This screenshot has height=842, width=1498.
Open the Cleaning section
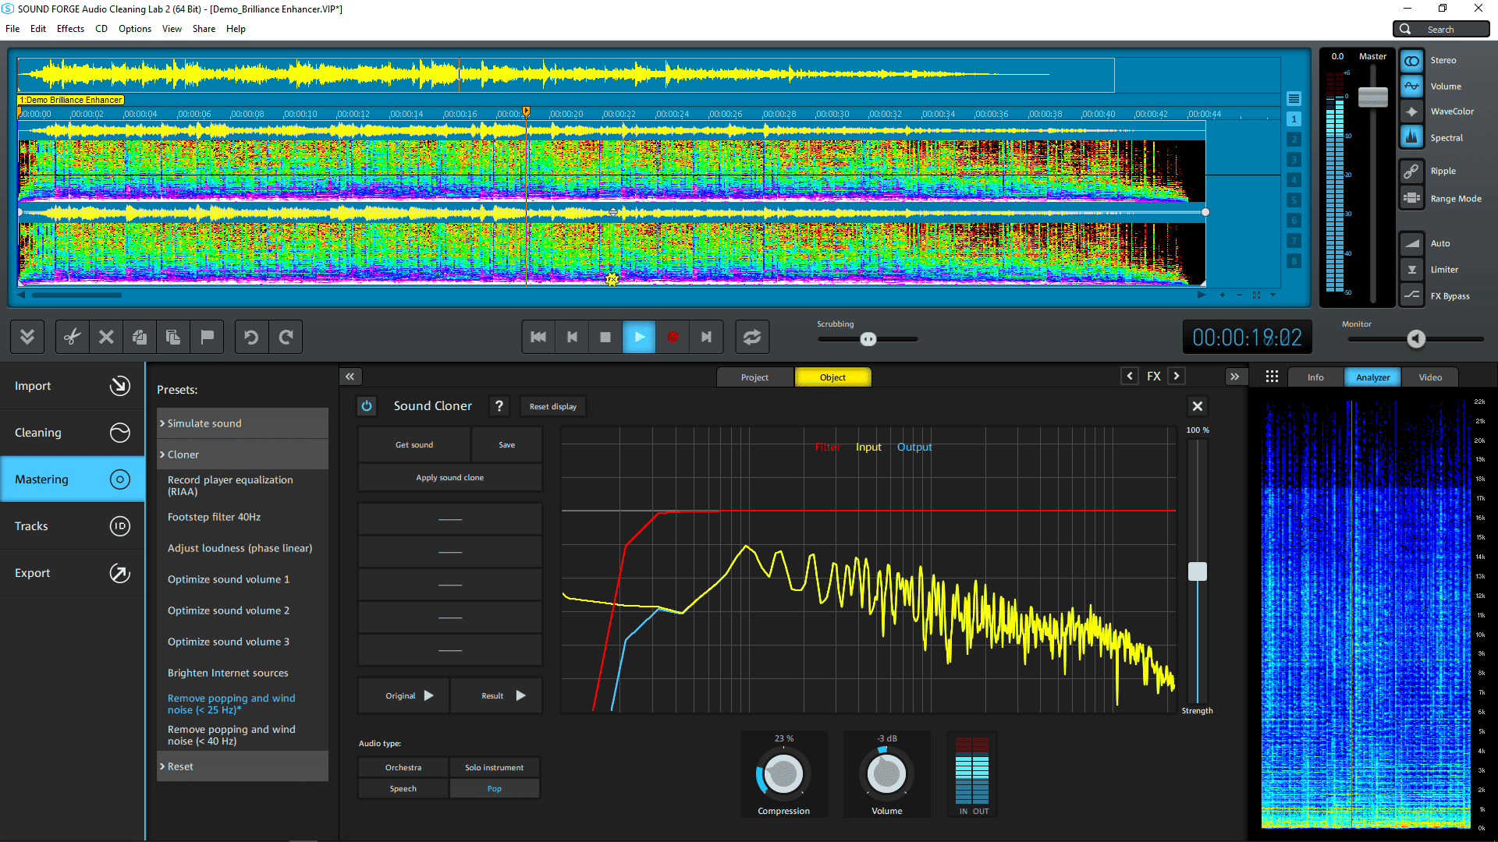pos(73,433)
